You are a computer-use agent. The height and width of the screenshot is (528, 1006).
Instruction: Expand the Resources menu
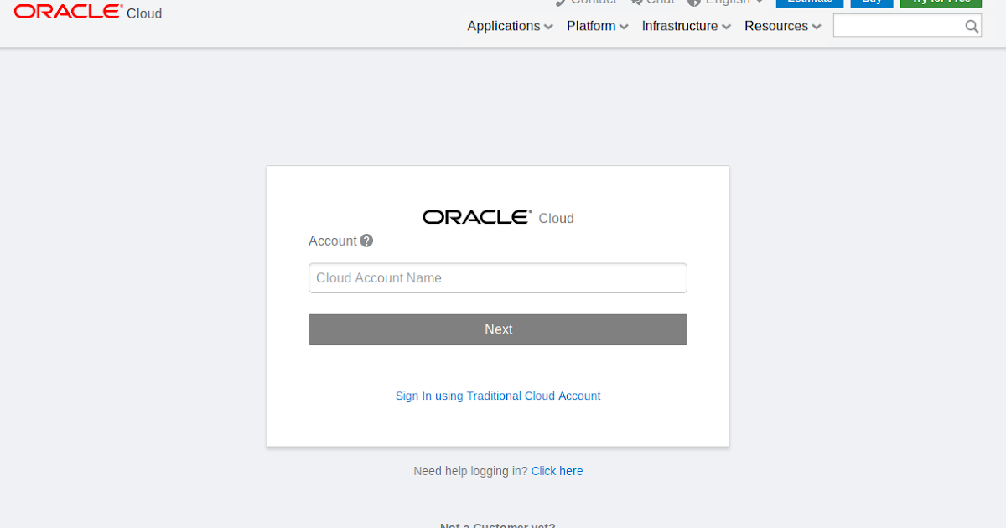point(781,26)
